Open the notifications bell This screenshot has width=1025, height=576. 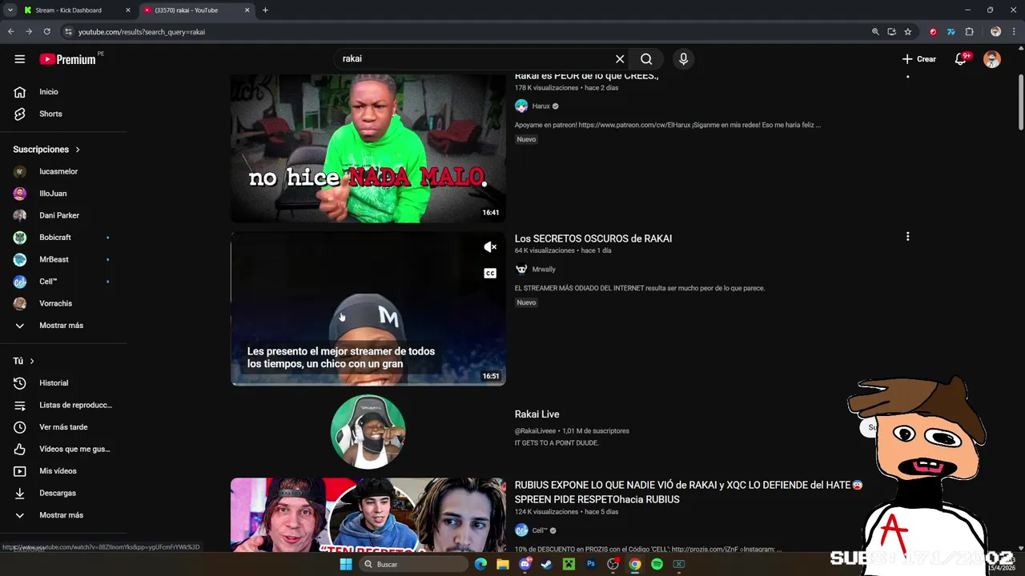point(960,58)
